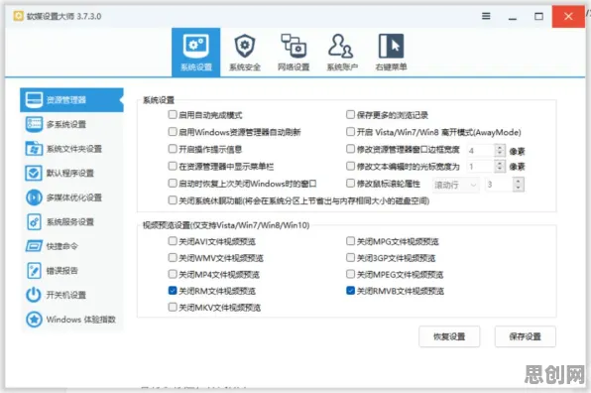
Task: Select the 多媒体优化设置 sidebar icon
Action: [34, 197]
